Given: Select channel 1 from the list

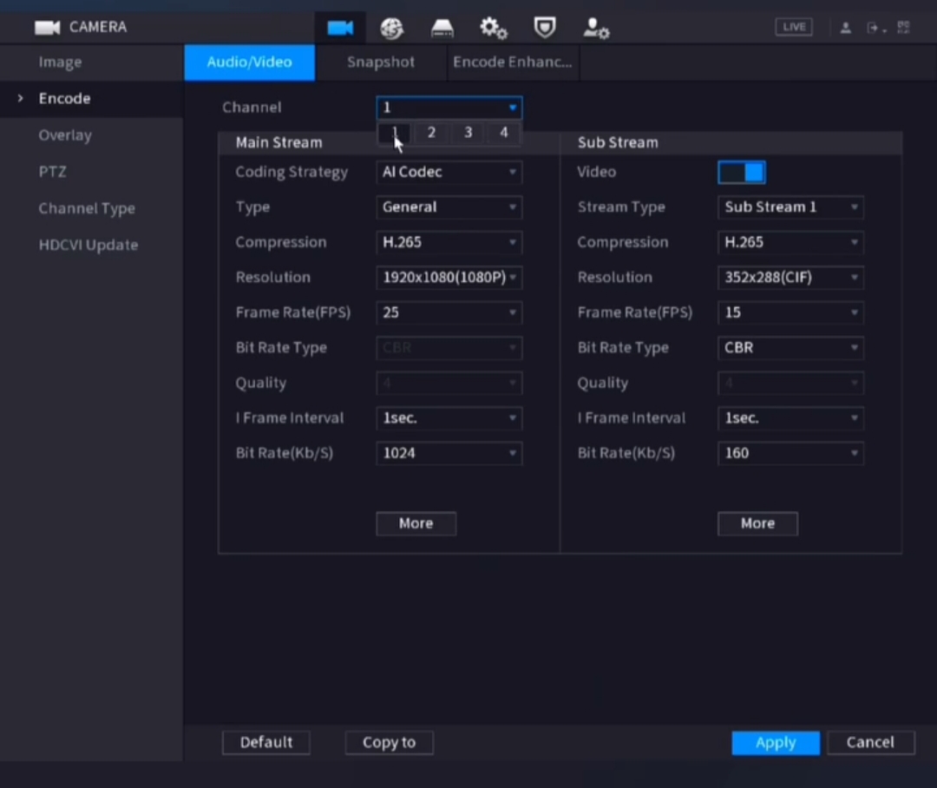Looking at the screenshot, I should point(395,133).
